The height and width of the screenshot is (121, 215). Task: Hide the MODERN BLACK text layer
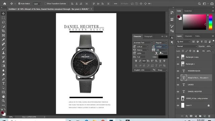(x=178, y=71)
